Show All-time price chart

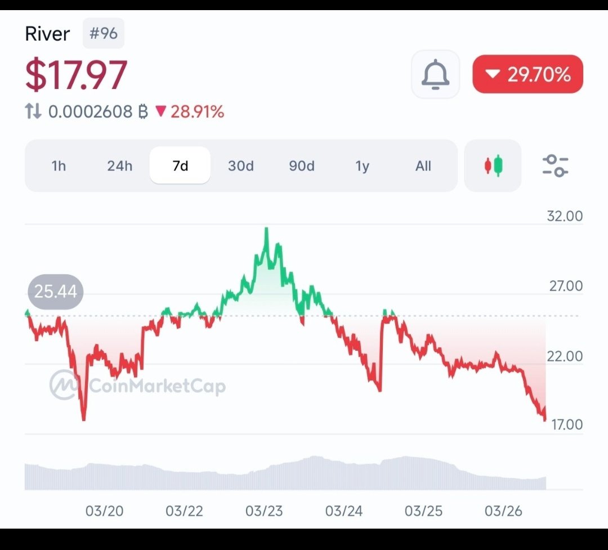click(423, 166)
